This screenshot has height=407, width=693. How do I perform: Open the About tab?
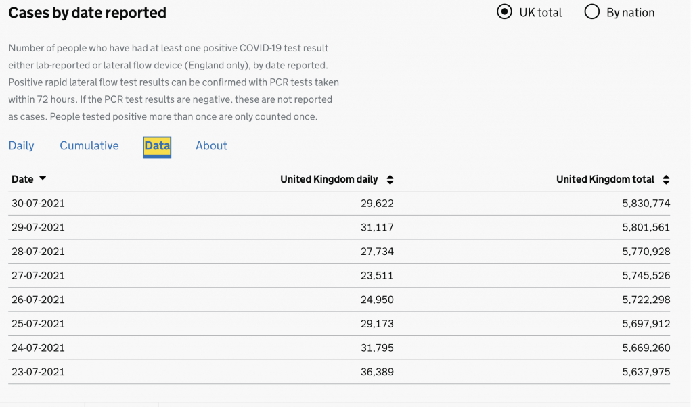coord(211,145)
